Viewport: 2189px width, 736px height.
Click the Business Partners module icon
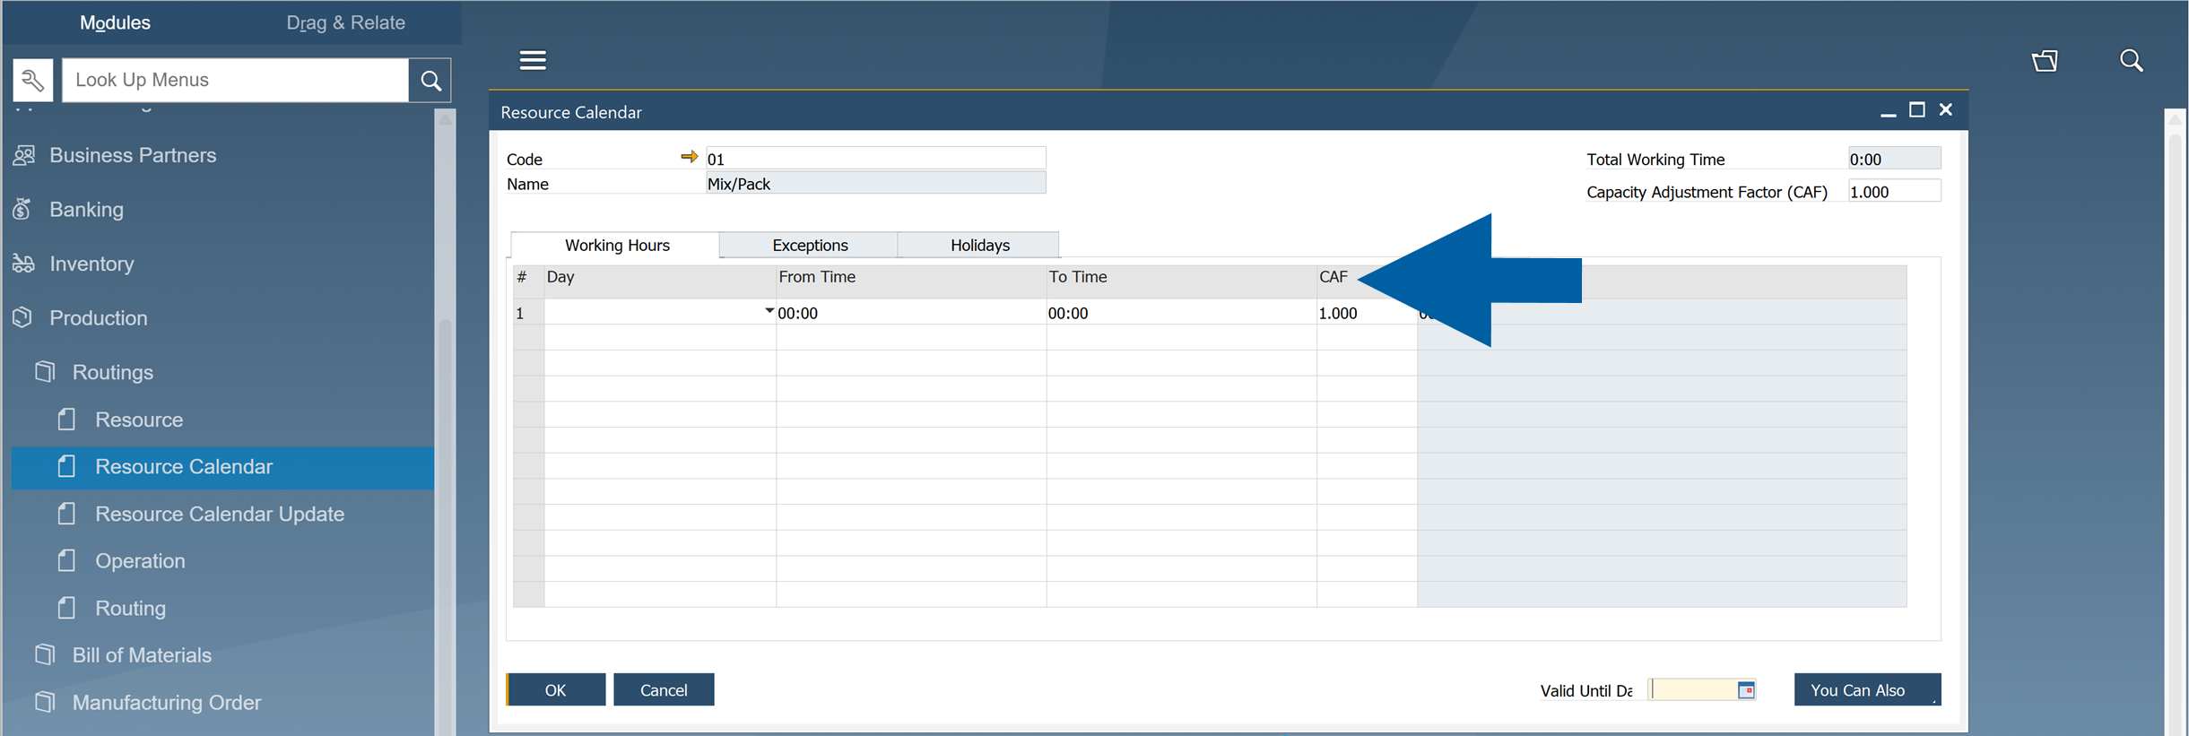24,155
